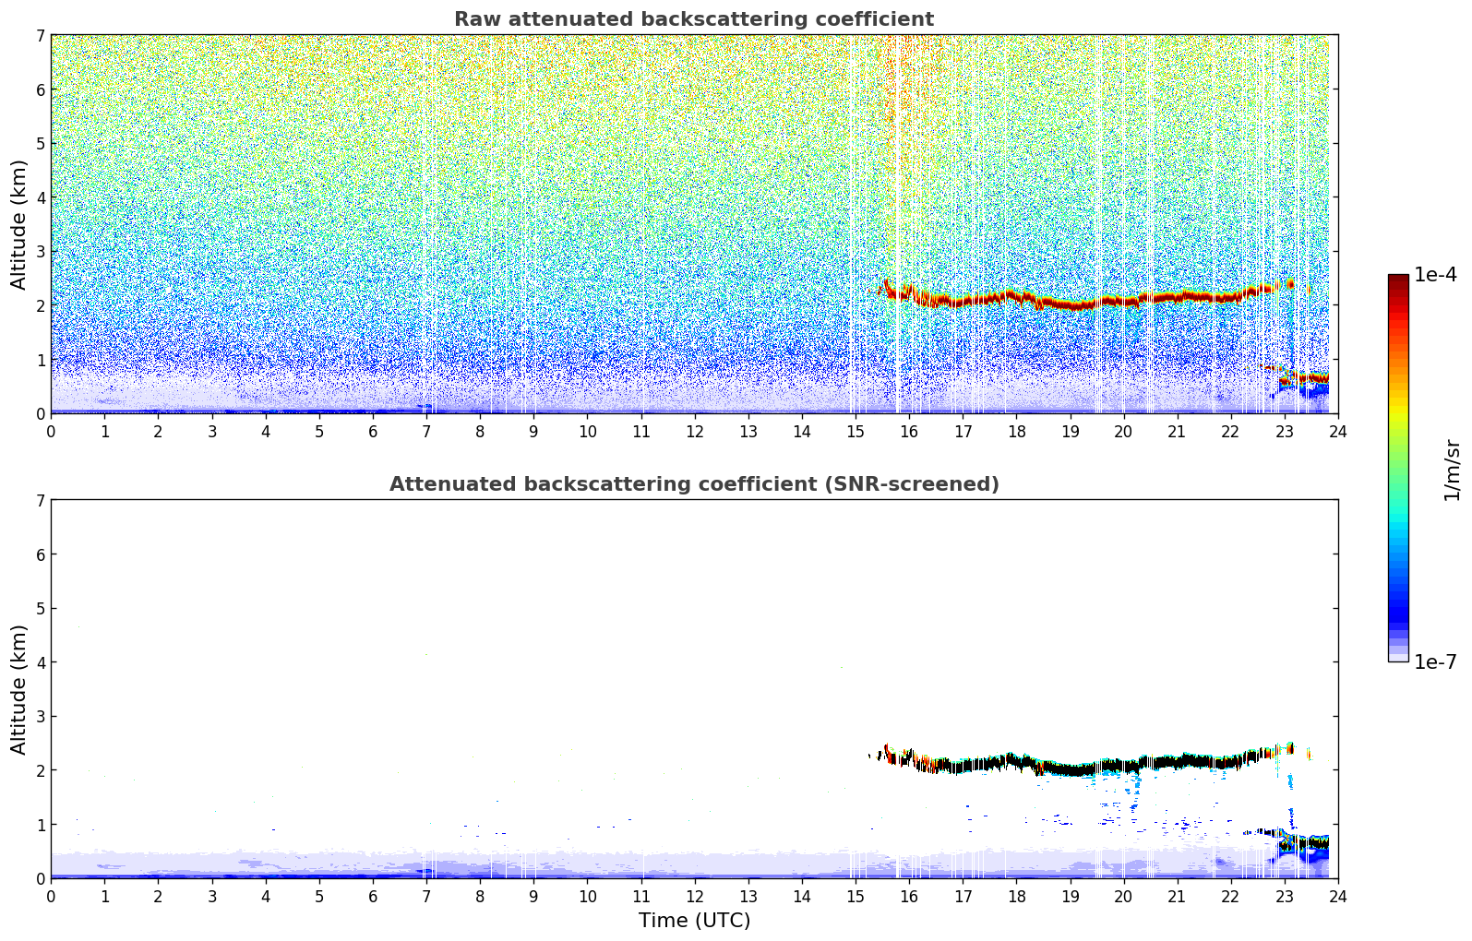The image size is (1472, 941).
Task: Click y-axis tick "5" of the raw plot
Action: click(x=41, y=144)
